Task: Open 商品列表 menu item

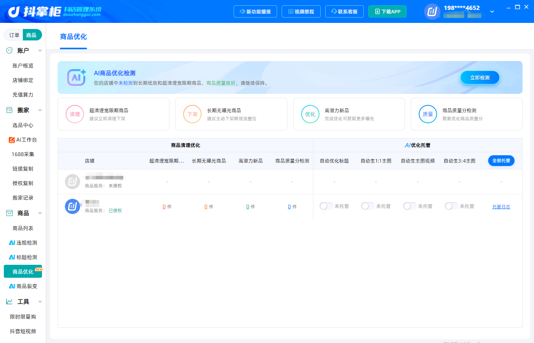Action: (23, 228)
